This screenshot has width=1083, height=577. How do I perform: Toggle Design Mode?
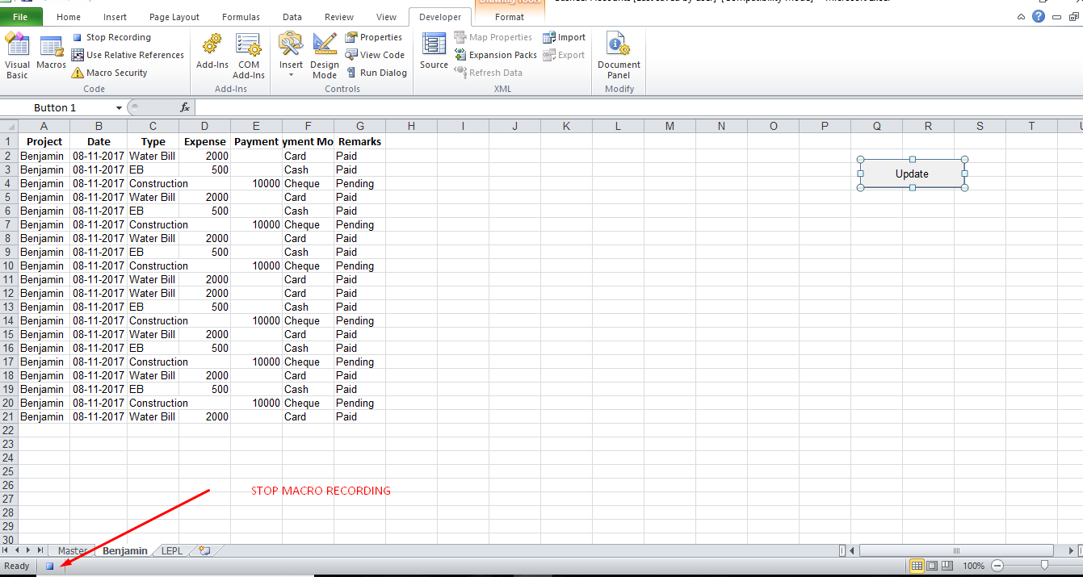tap(325, 56)
